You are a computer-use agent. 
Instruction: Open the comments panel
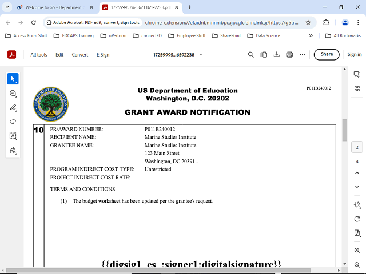point(357,75)
